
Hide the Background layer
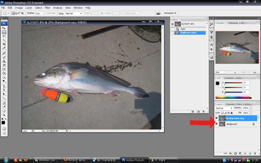pos(217,124)
